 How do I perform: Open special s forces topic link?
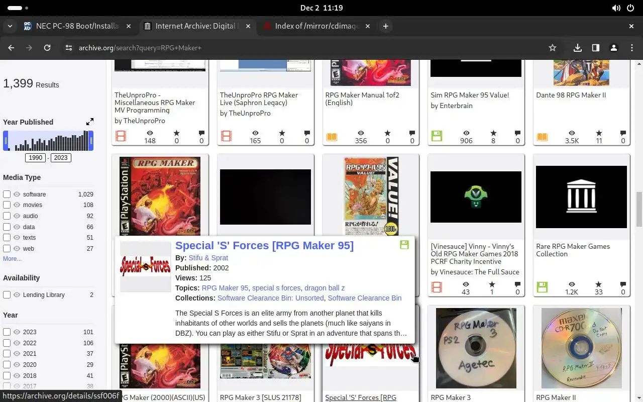point(276,288)
